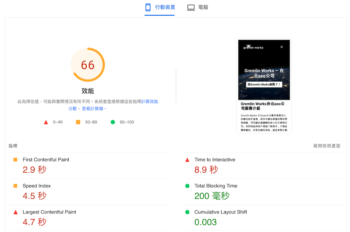Select the Time to Interactive label
The image size is (350, 232).
pyautogui.click(x=215, y=160)
